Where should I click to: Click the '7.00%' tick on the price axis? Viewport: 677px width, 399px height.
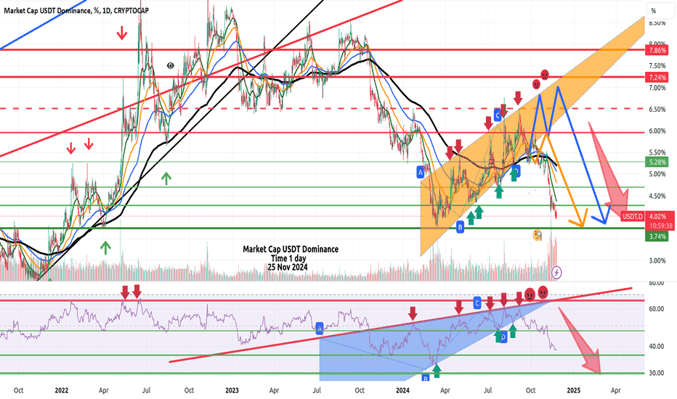(x=657, y=88)
